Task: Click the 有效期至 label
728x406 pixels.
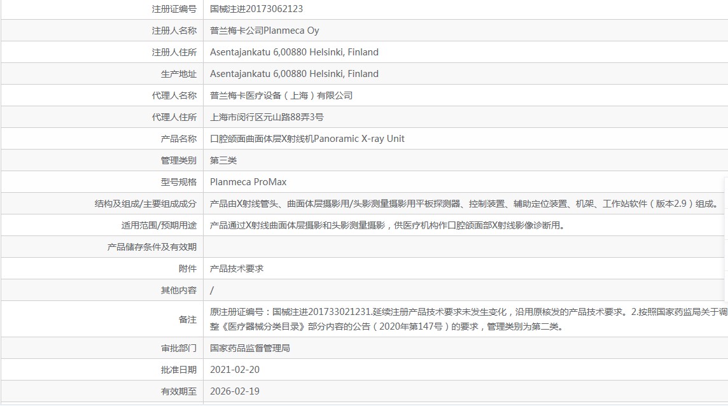Action: tap(179, 391)
